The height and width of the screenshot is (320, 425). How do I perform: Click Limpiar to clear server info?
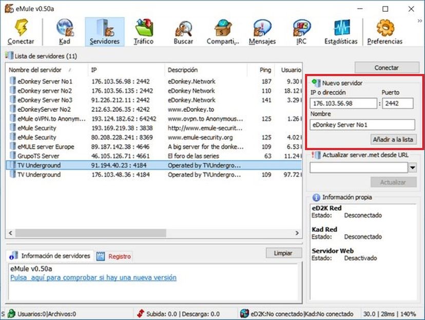283,252
